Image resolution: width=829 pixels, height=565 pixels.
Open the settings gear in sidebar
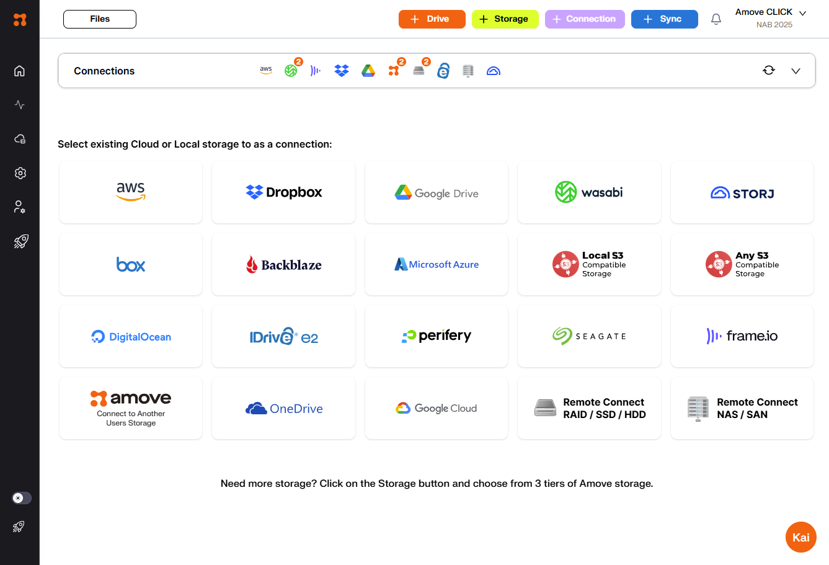pyautogui.click(x=20, y=173)
